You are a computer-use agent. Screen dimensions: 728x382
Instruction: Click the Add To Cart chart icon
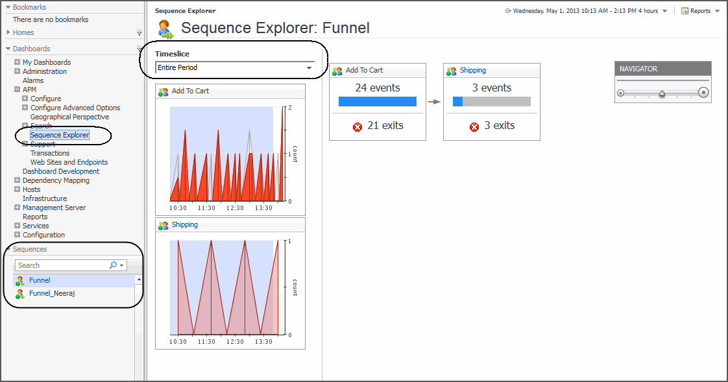(164, 91)
